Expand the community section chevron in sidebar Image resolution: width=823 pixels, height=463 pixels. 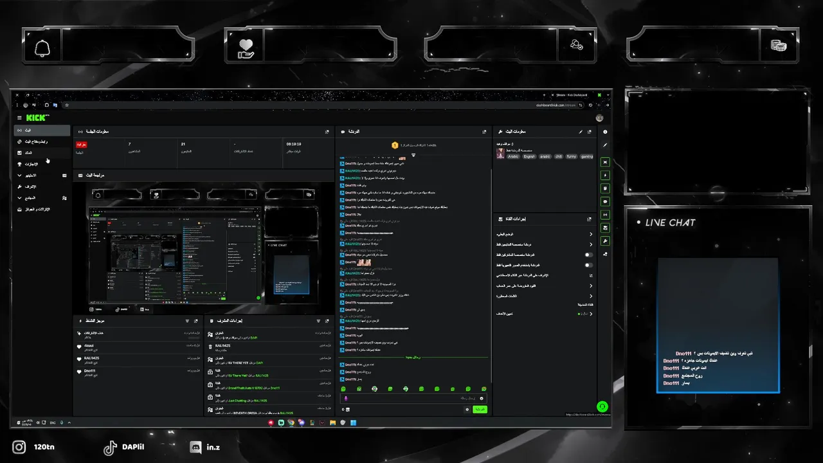19,197
